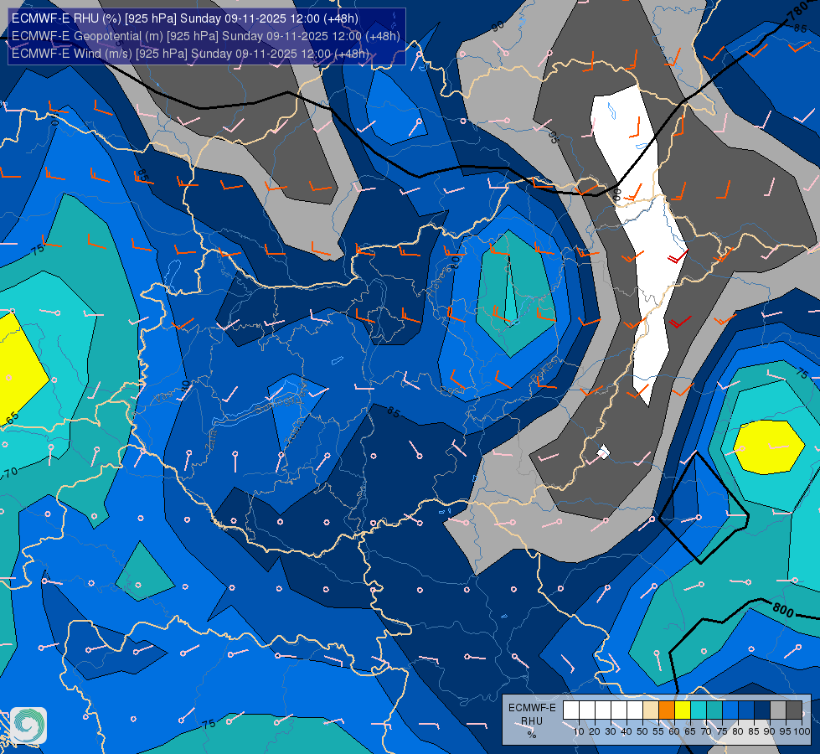The height and width of the screenshot is (754, 820).
Task: Click the legend title 'ECMWF-E RHU %'
Action: [532, 721]
